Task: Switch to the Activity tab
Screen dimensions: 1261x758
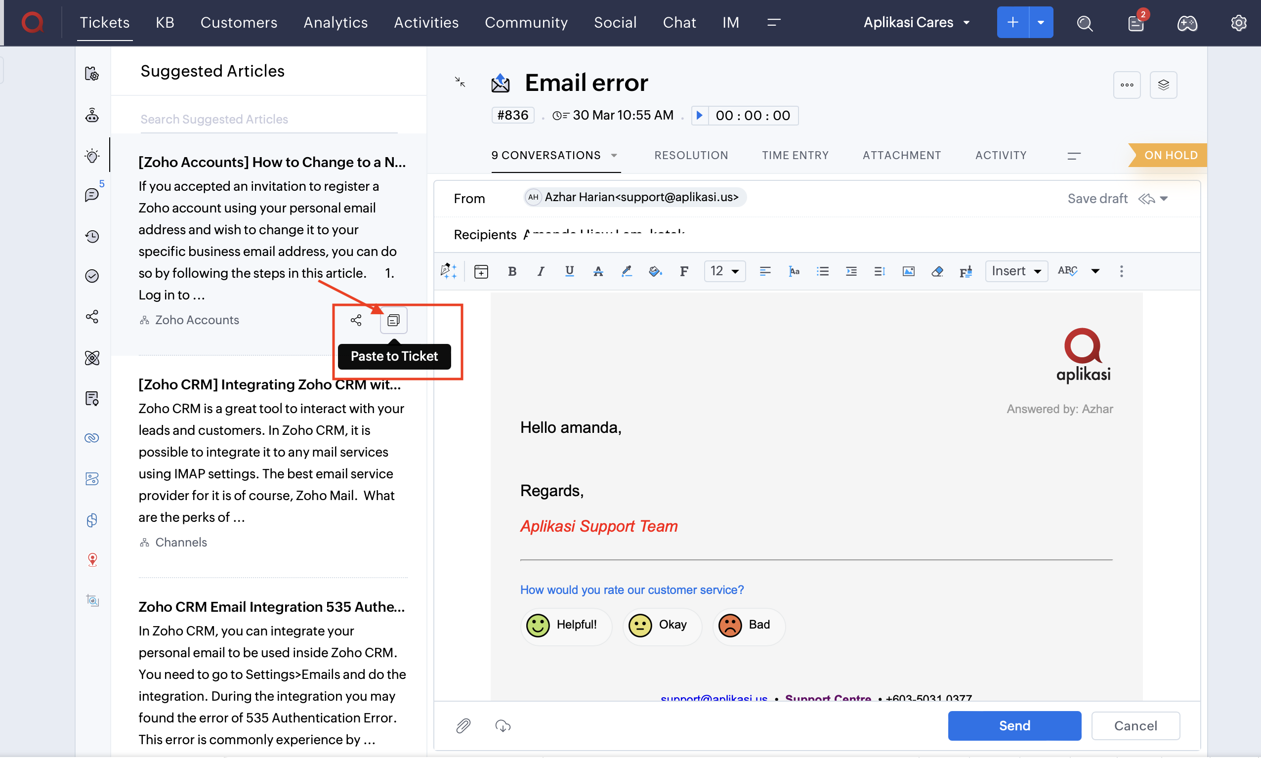Action: (1001, 155)
